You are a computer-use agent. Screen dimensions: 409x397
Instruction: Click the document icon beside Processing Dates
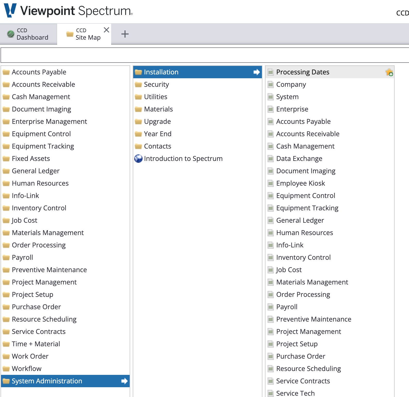pyautogui.click(x=271, y=72)
